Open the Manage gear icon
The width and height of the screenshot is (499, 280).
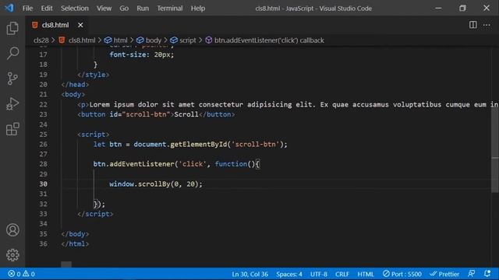(x=12, y=255)
